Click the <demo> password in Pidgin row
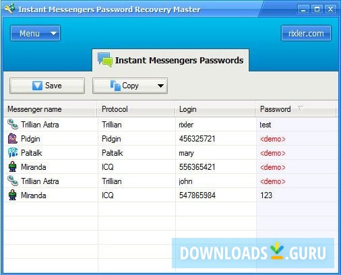341x275 pixels. 273,139
